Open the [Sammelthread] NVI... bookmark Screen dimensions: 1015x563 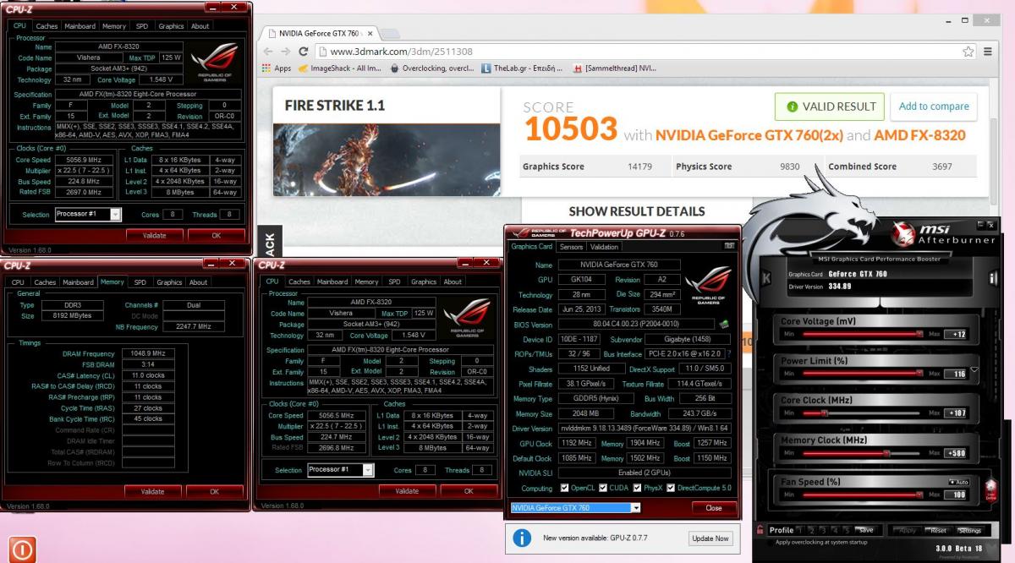614,68
